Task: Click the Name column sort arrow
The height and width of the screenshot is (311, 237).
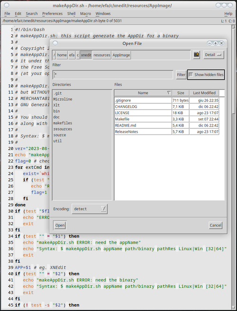Action: pyautogui.click(x=169, y=93)
